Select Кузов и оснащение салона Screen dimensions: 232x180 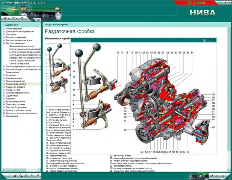pyautogui.click(x=19, y=110)
